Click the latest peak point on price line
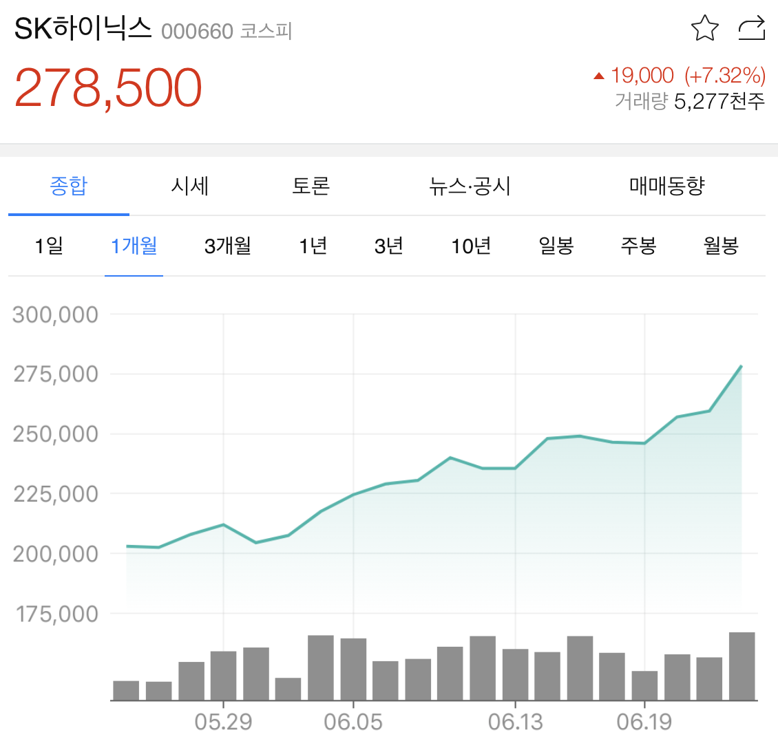The width and height of the screenshot is (778, 750). [742, 366]
